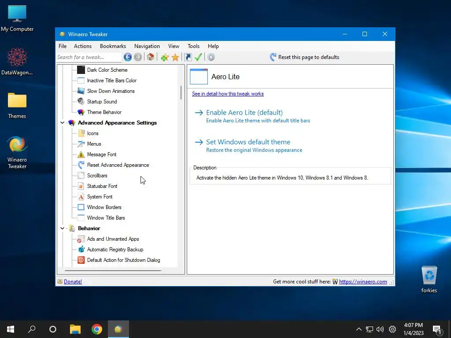This screenshot has width=451, height=338.
Task: Select 'Advanced Appearance Settings' tree label
Action: [117, 123]
